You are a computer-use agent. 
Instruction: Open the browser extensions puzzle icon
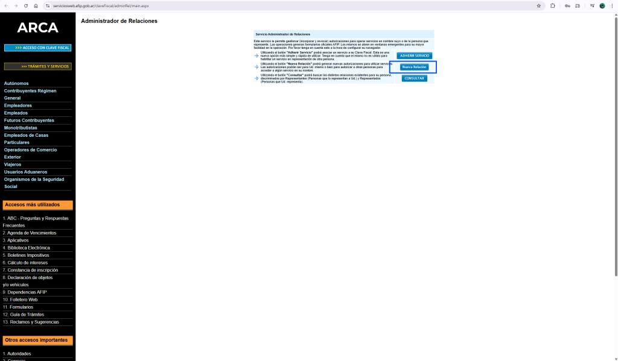(553, 5)
